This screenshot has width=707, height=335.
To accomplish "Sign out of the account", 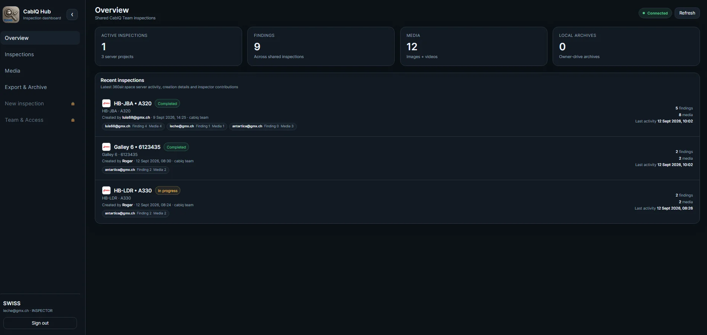I will tap(40, 323).
